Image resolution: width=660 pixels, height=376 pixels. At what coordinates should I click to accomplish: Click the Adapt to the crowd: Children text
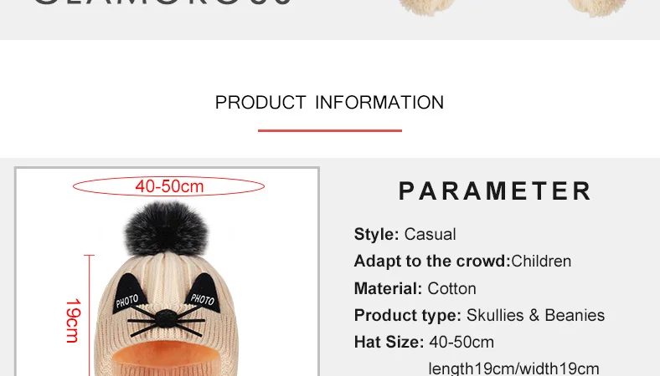coord(462,262)
